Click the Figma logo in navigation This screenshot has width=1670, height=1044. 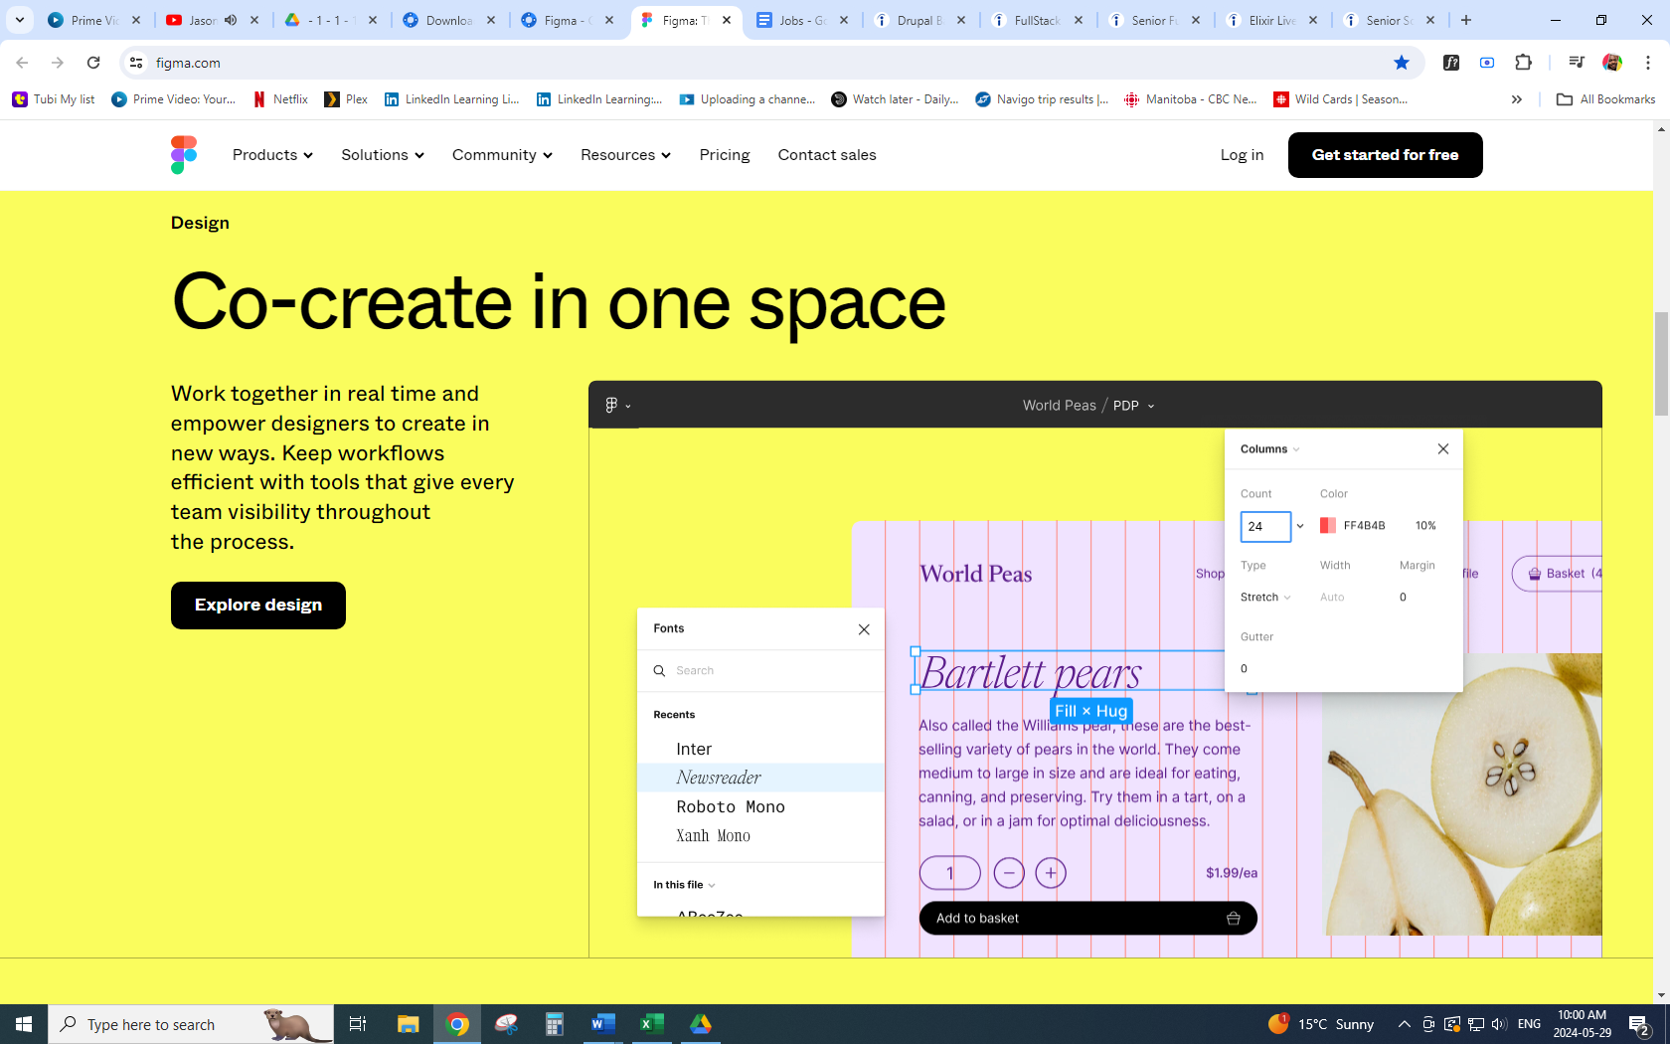[184, 155]
